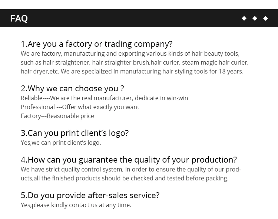Viewport: 278px width, 219px height.
Task: Select the line about checked and tested products
Action: [125, 178]
